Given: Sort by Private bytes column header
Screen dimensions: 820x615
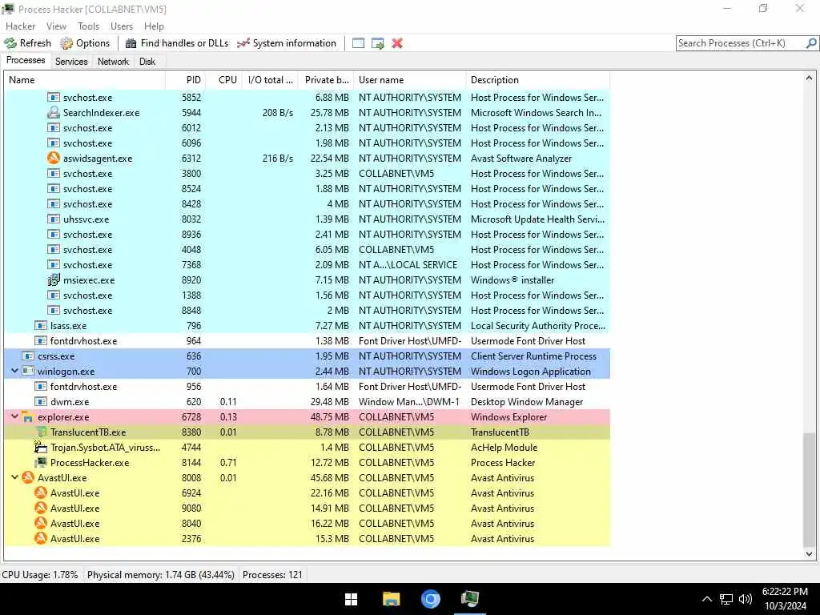Looking at the screenshot, I should click(326, 80).
